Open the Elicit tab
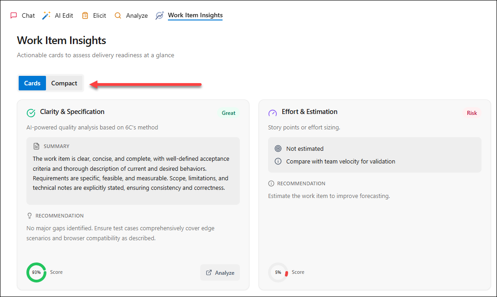The height and width of the screenshot is (297, 497). pyautogui.click(x=100, y=15)
